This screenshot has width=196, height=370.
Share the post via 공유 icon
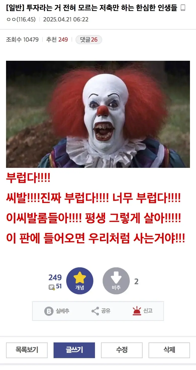click(95, 311)
